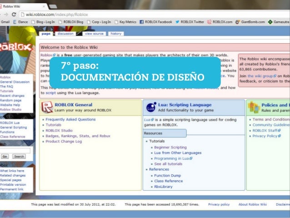Image resolution: width=290 pixels, height=218 pixels.
Task: Click the Policies section icon
Action: pos(254,107)
